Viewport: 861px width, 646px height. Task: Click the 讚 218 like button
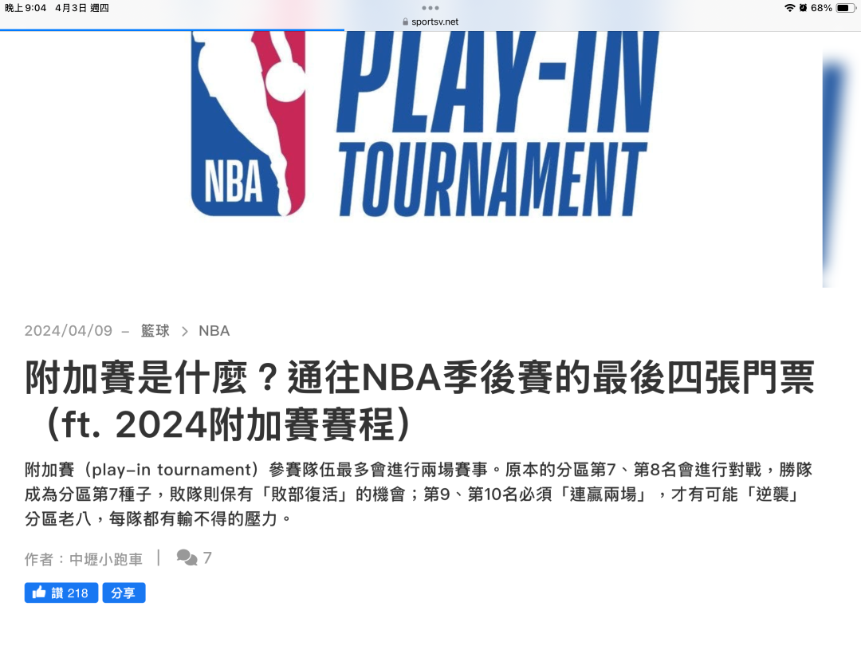pos(61,593)
